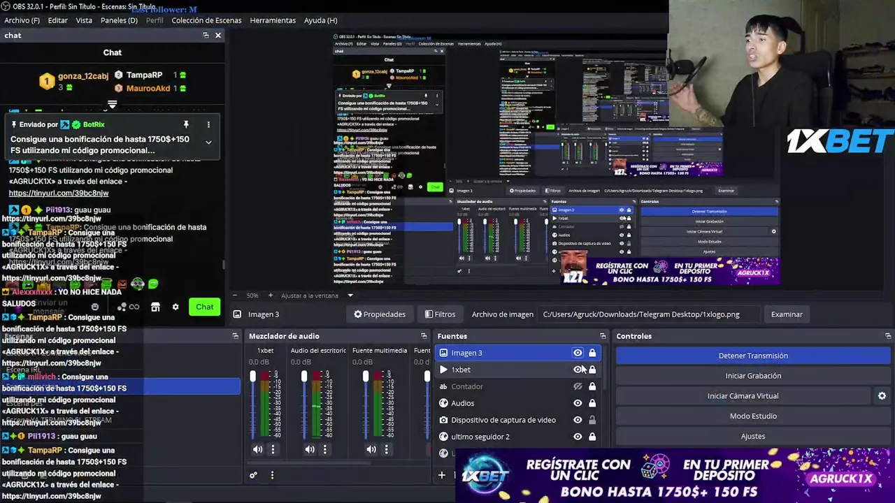Open Filtros for the selected source
This screenshot has width=895, height=503.
[440, 314]
